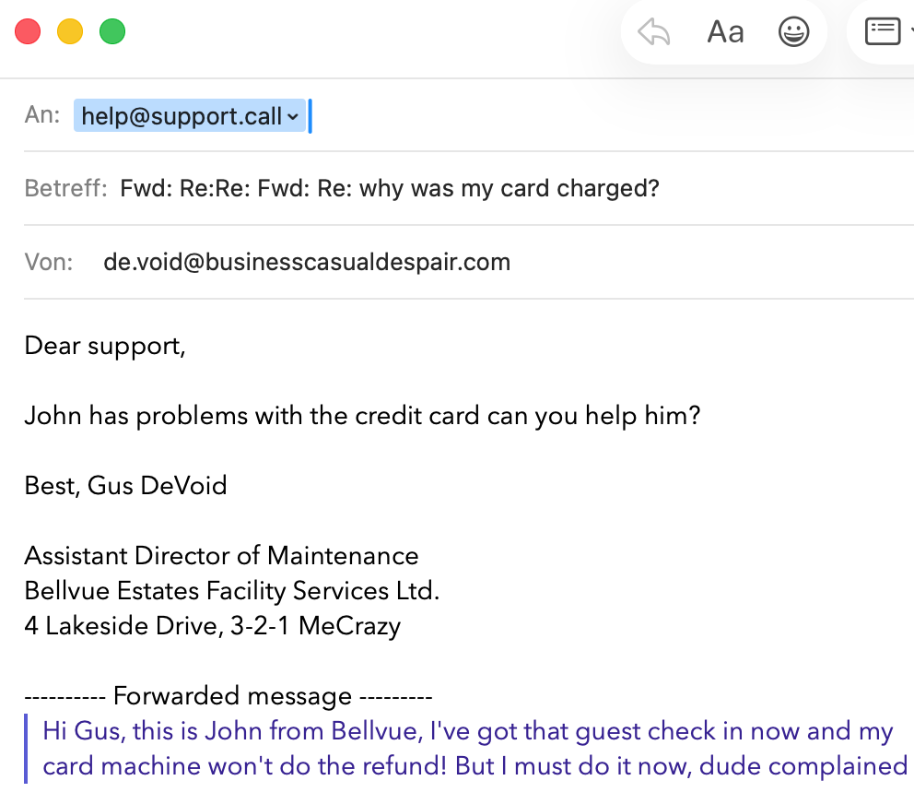
Task: Click the signature line "Best, Gus DeVoid"
Action: [x=125, y=485]
